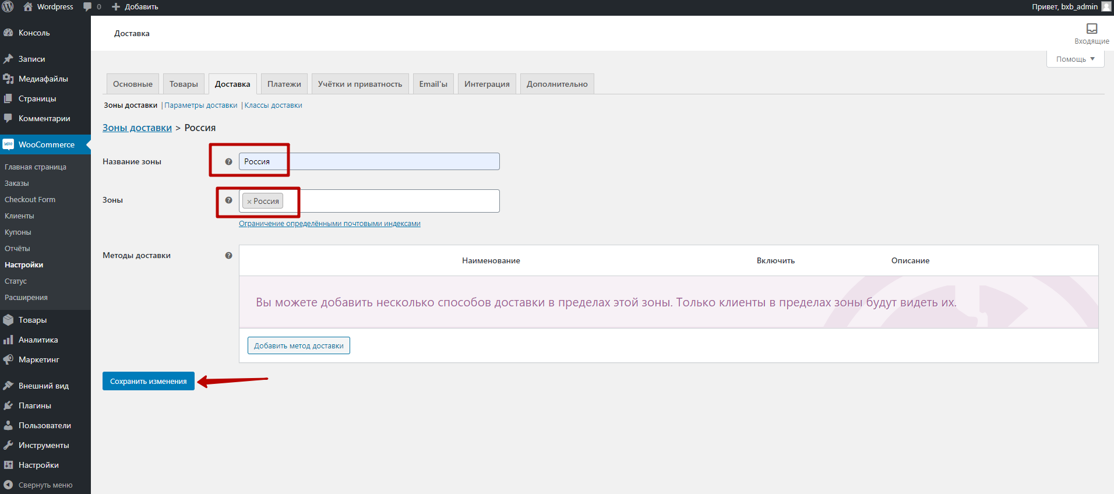
Task: Switch to the Дополнительно tab
Action: coord(557,84)
